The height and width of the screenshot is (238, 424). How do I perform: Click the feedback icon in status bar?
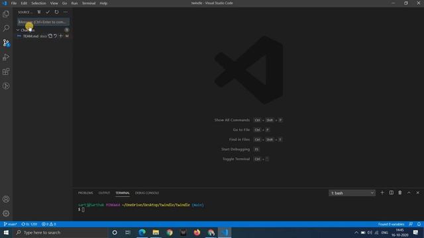[411, 224]
